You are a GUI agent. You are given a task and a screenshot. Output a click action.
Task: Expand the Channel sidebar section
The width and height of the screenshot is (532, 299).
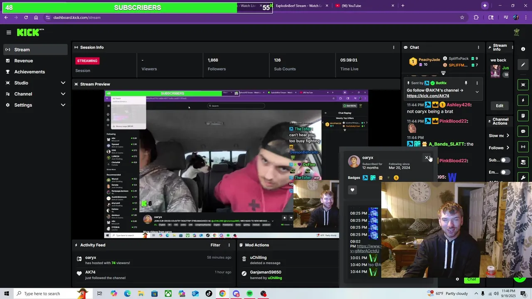(63, 94)
